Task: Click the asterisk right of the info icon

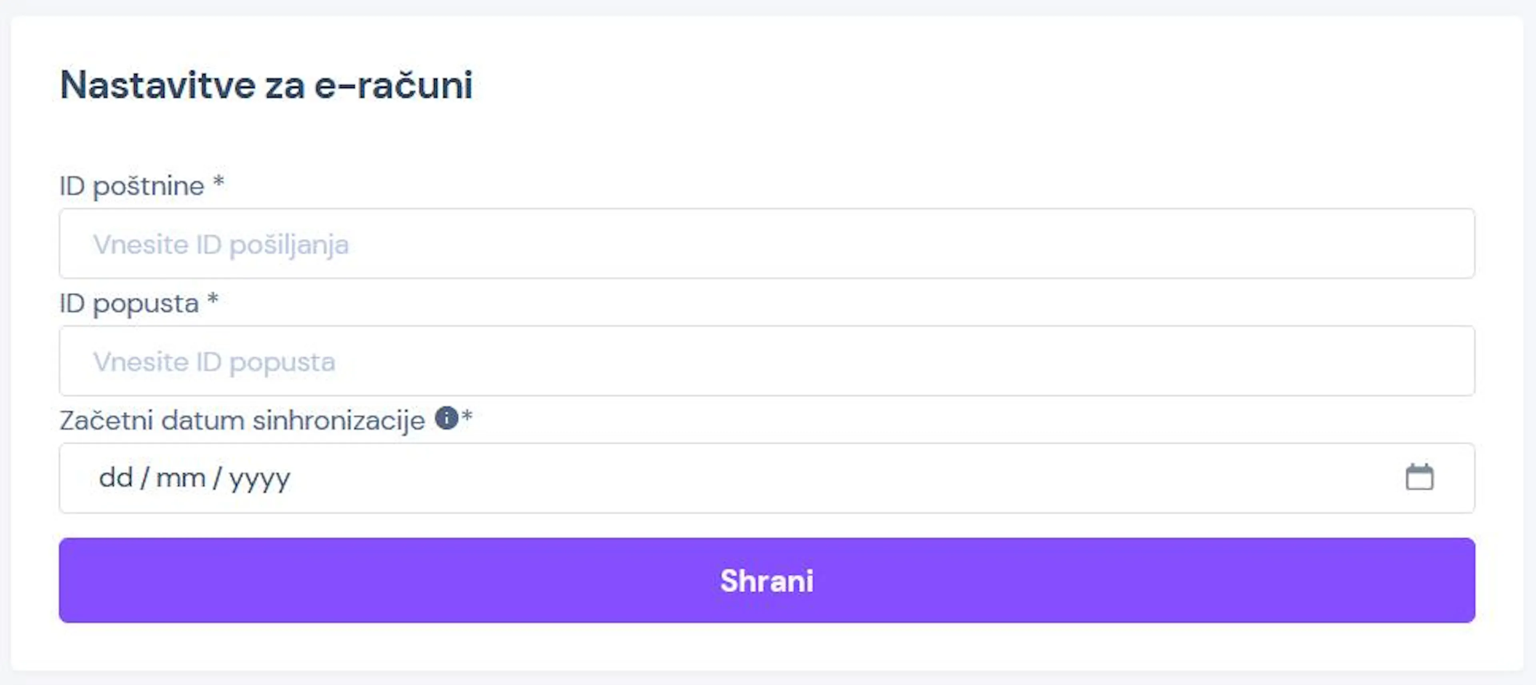Action: [x=467, y=416]
